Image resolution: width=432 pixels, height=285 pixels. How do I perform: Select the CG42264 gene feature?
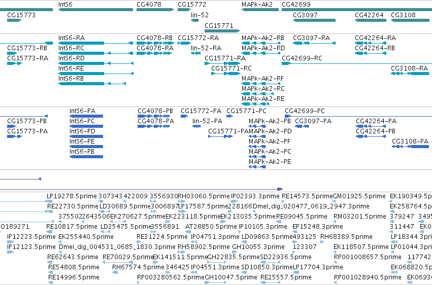[x=370, y=20]
